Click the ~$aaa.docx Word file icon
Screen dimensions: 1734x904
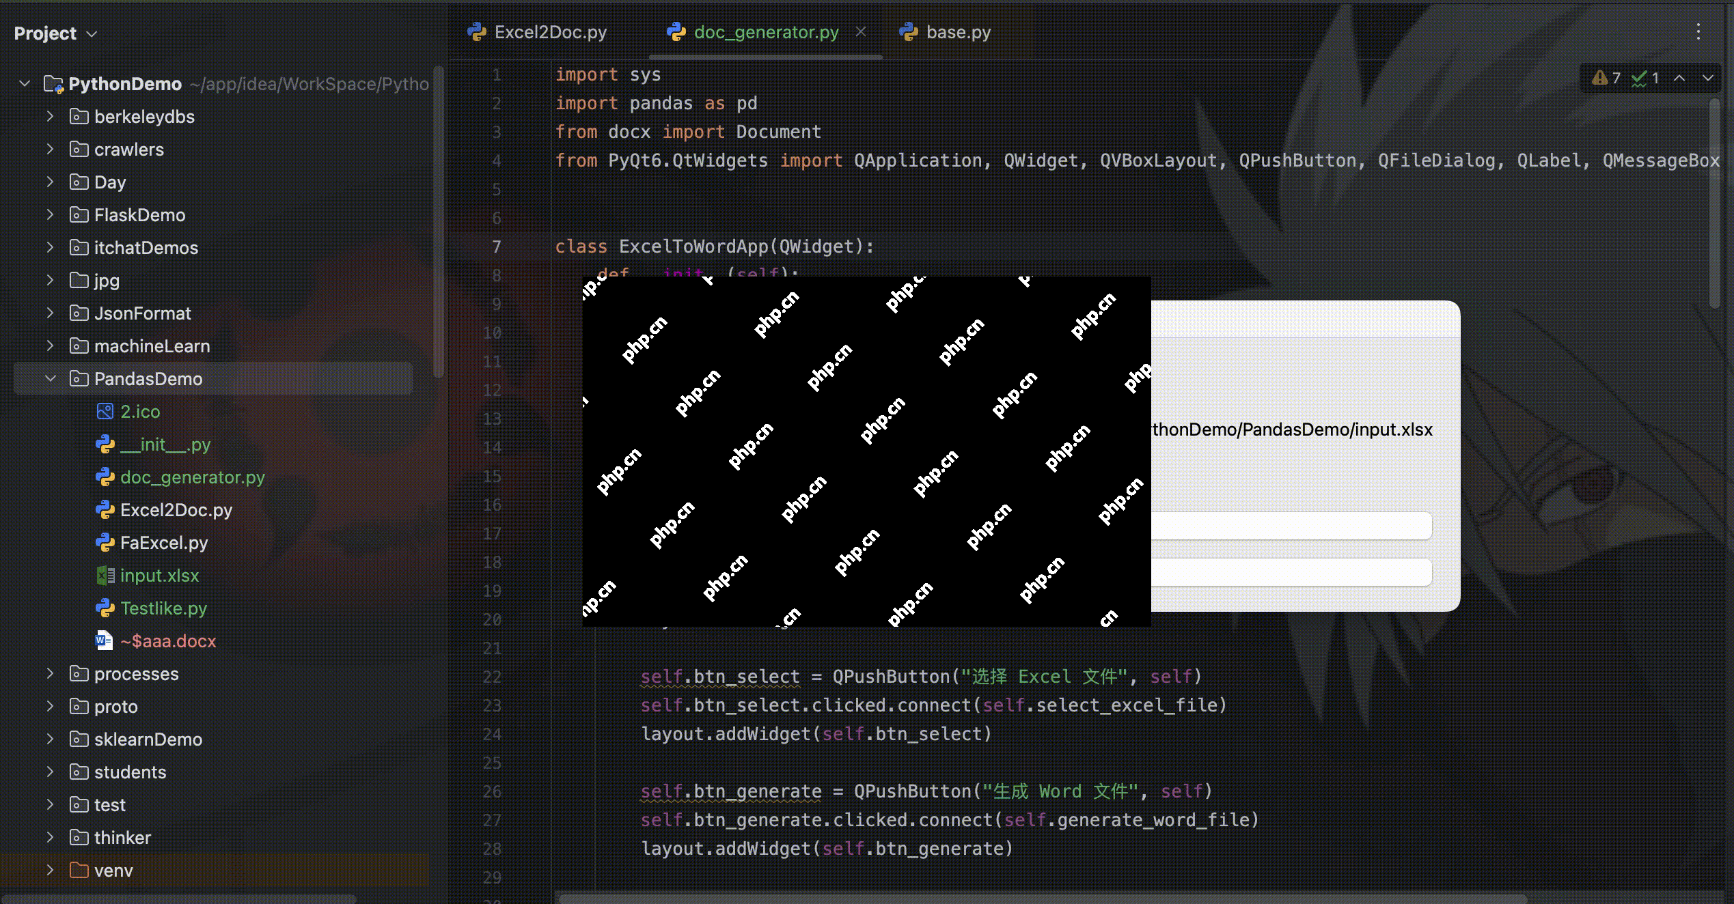click(104, 640)
